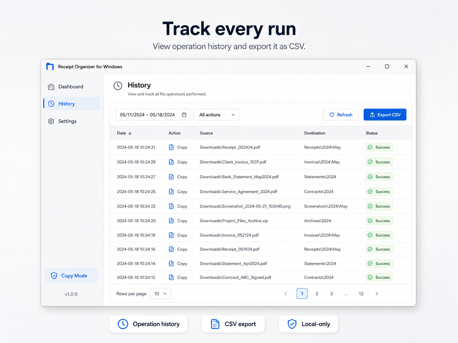Click the Operation history clock icon badge

coord(123,324)
